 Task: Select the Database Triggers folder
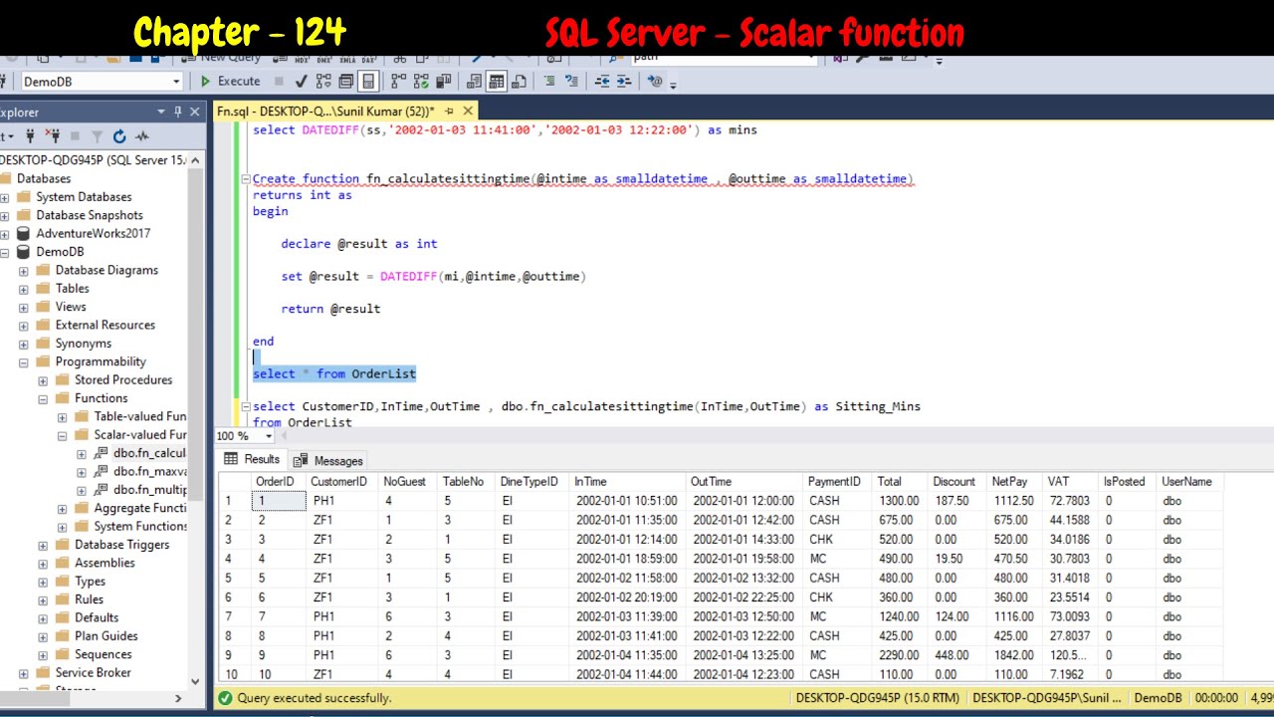pyautogui.click(x=122, y=545)
